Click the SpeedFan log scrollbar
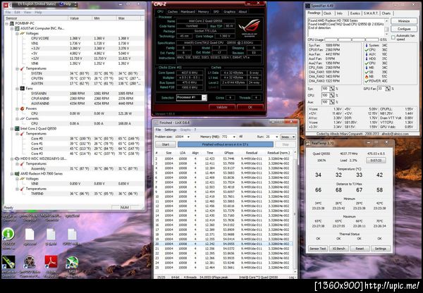This screenshot has width=423, height=293. [x=386, y=27]
